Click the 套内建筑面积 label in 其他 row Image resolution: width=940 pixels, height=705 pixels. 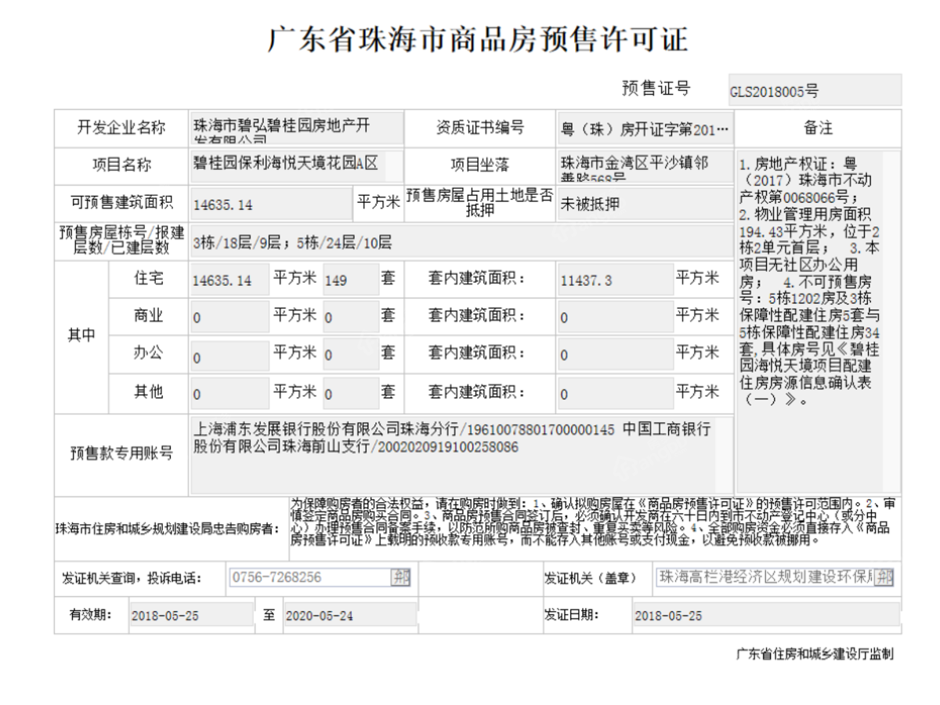(477, 392)
